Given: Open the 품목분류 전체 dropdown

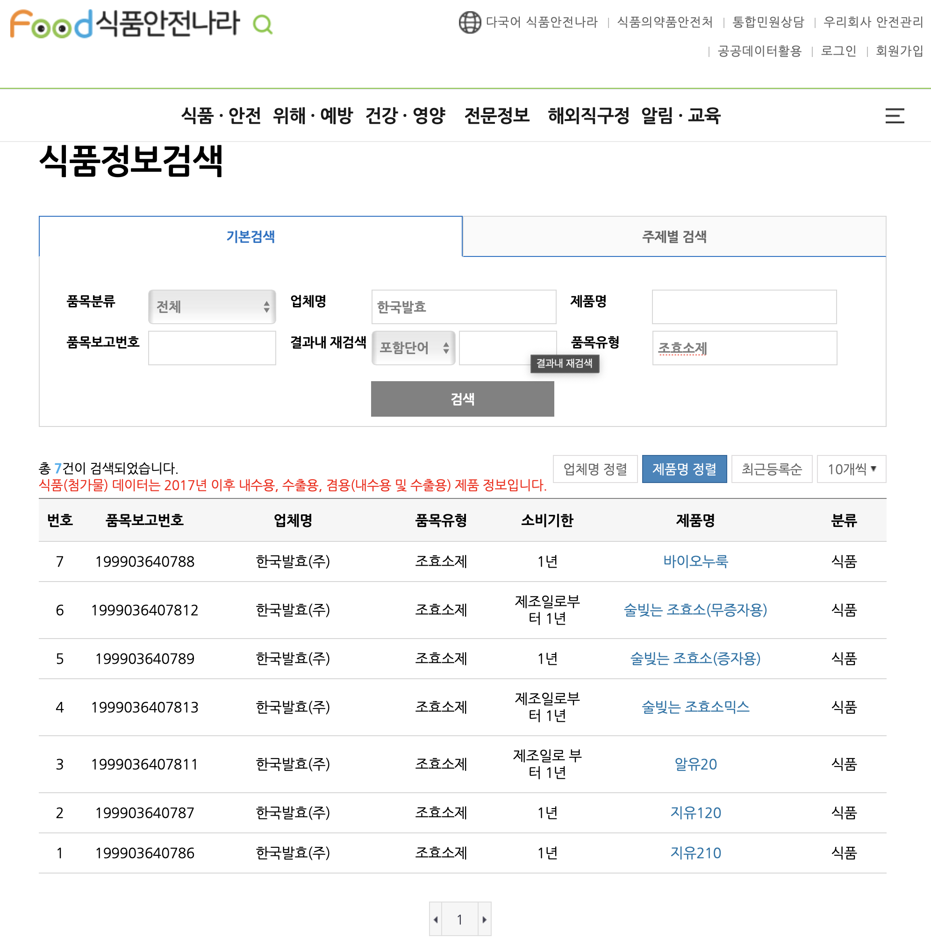Looking at the screenshot, I should pyautogui.click(x=212, y=307).
